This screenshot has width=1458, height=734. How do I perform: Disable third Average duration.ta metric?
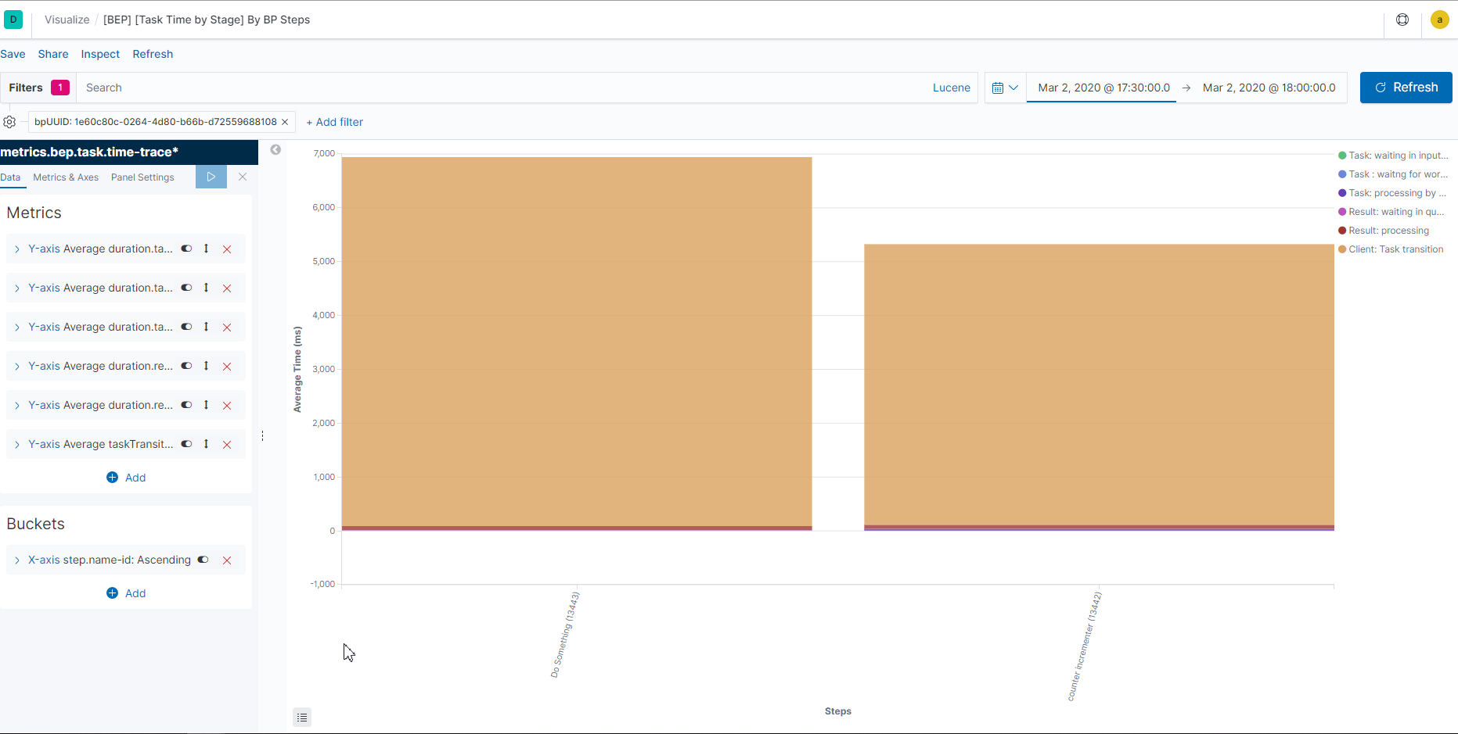click(x=186, y=327)
